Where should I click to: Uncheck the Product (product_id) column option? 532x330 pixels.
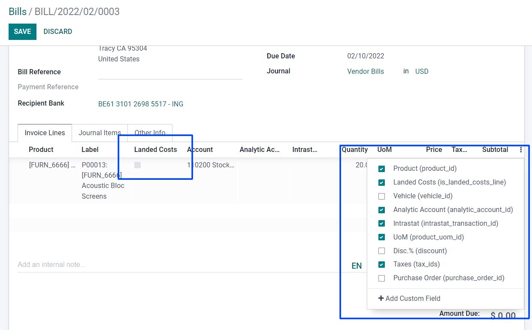pos(381,169)
